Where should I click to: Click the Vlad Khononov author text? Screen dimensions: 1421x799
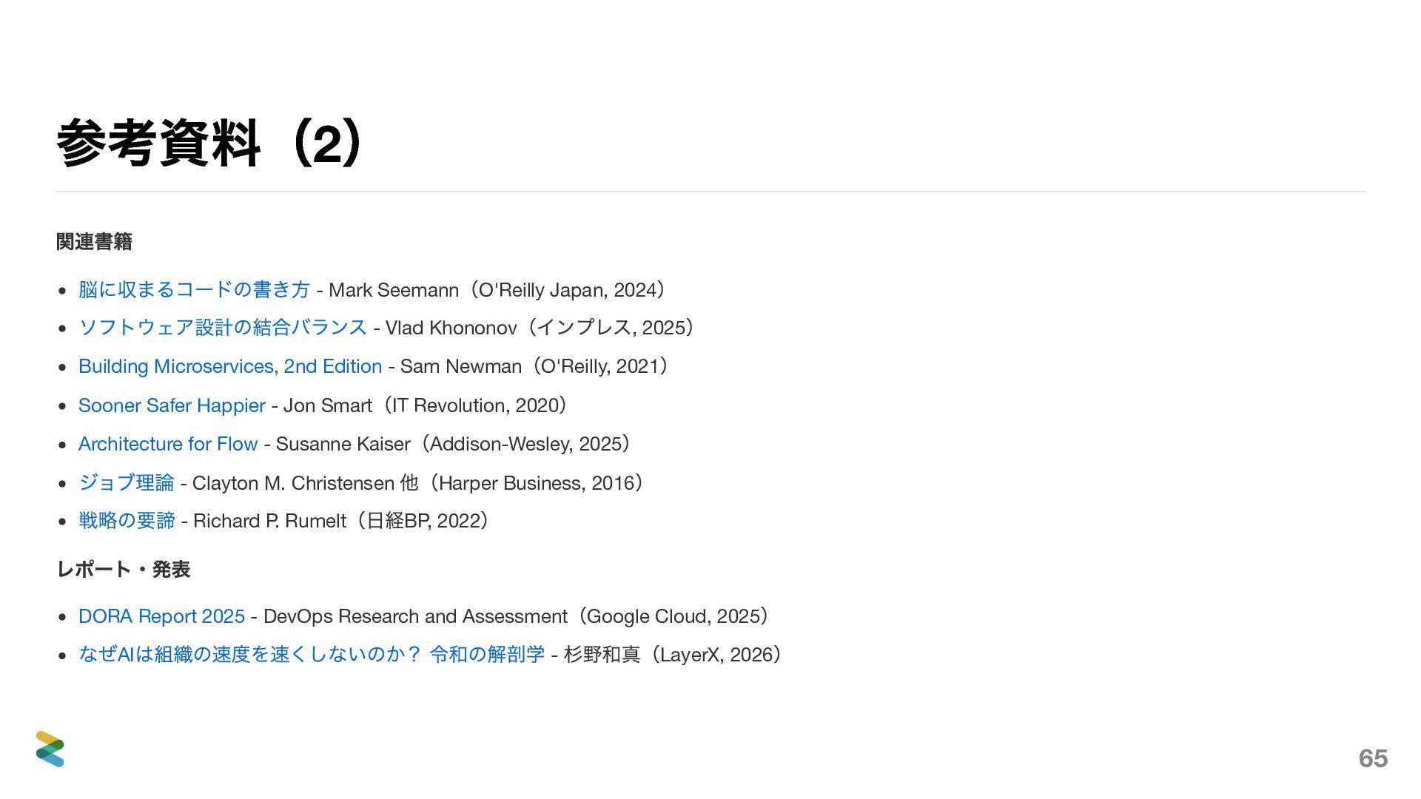451,328
